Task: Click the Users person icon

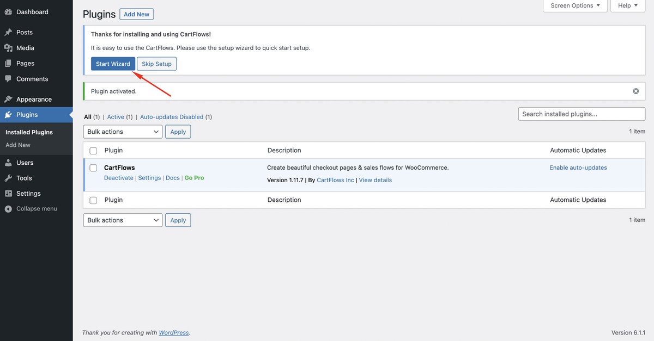Action: (x=8, y=163)
